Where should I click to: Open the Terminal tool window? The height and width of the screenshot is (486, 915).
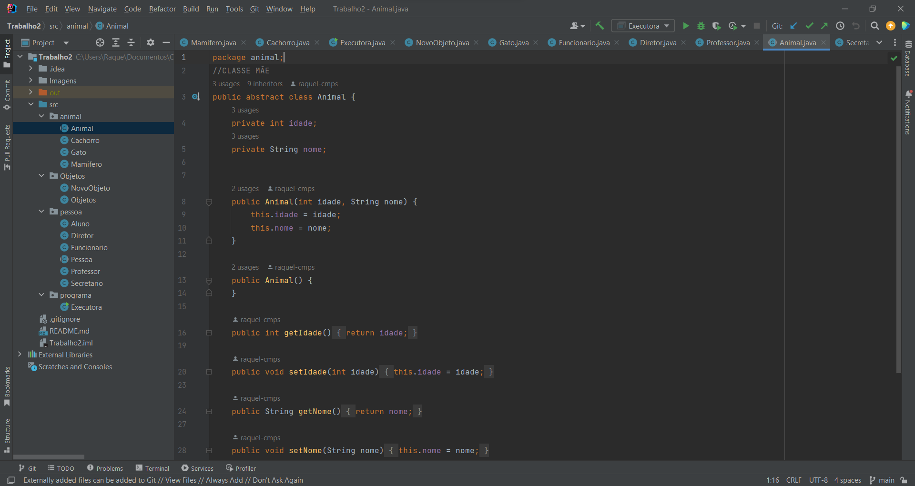click(152, 468)
